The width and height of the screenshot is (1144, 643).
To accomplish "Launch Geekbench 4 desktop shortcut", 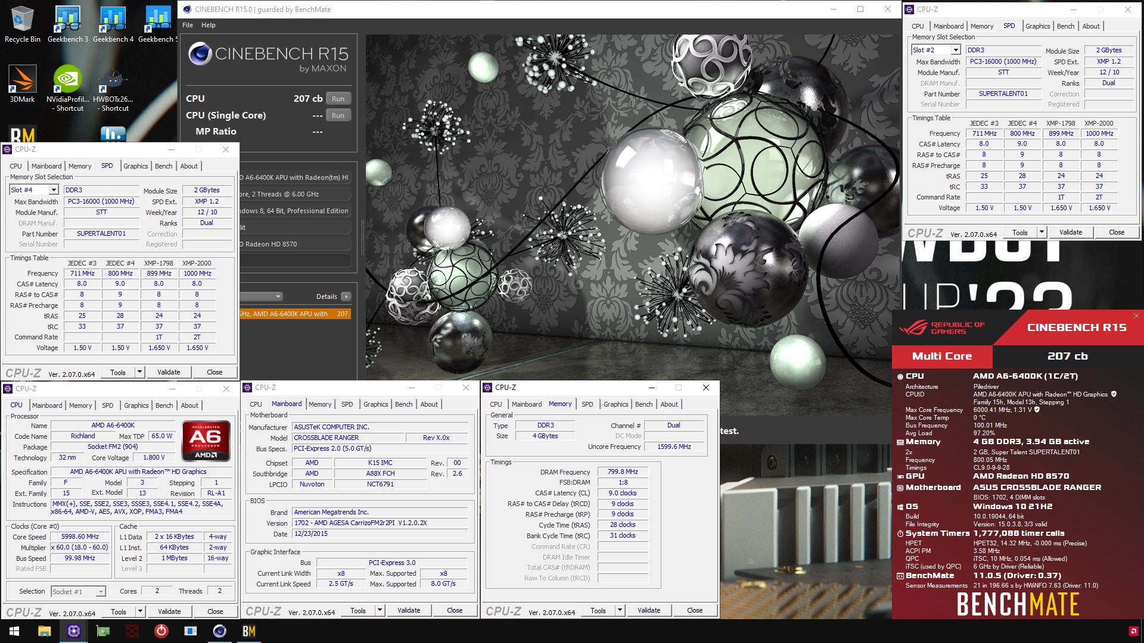I will [113, 24].
